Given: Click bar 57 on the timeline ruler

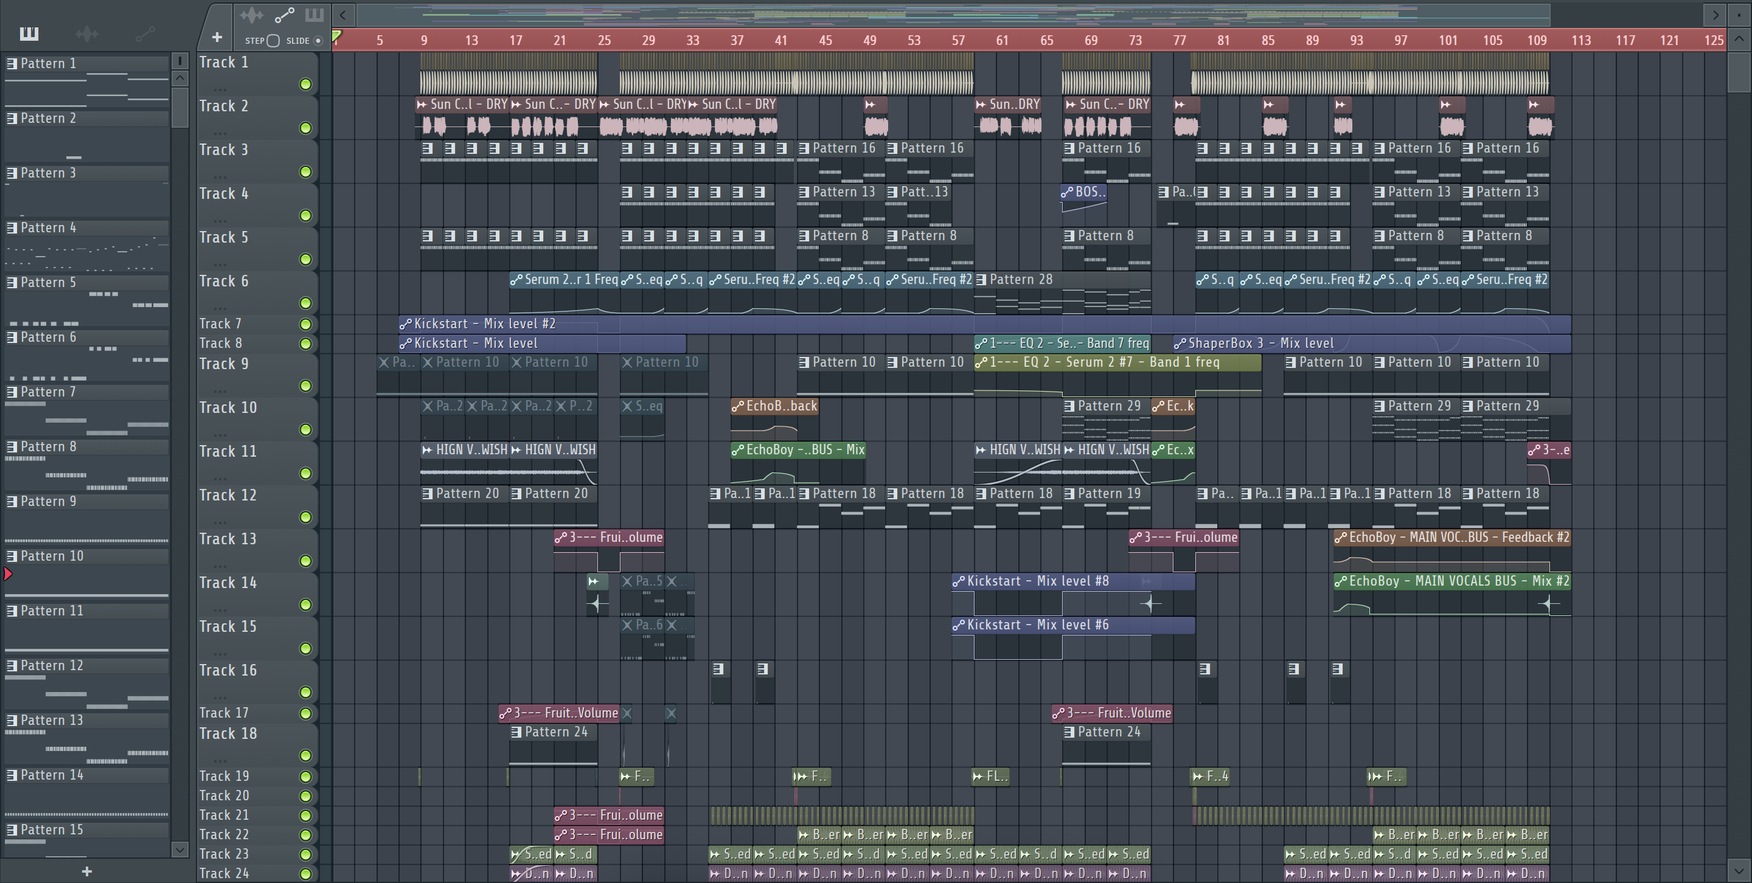Looking at the screenshot, I should tap(958, 41).
